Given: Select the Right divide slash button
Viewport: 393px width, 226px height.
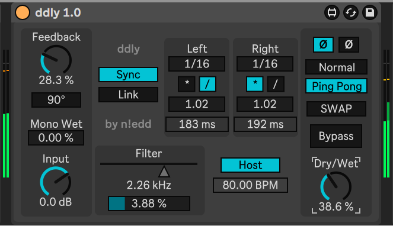Looking at the screenshot, I should pyautogui.click(x=276, y=84).
